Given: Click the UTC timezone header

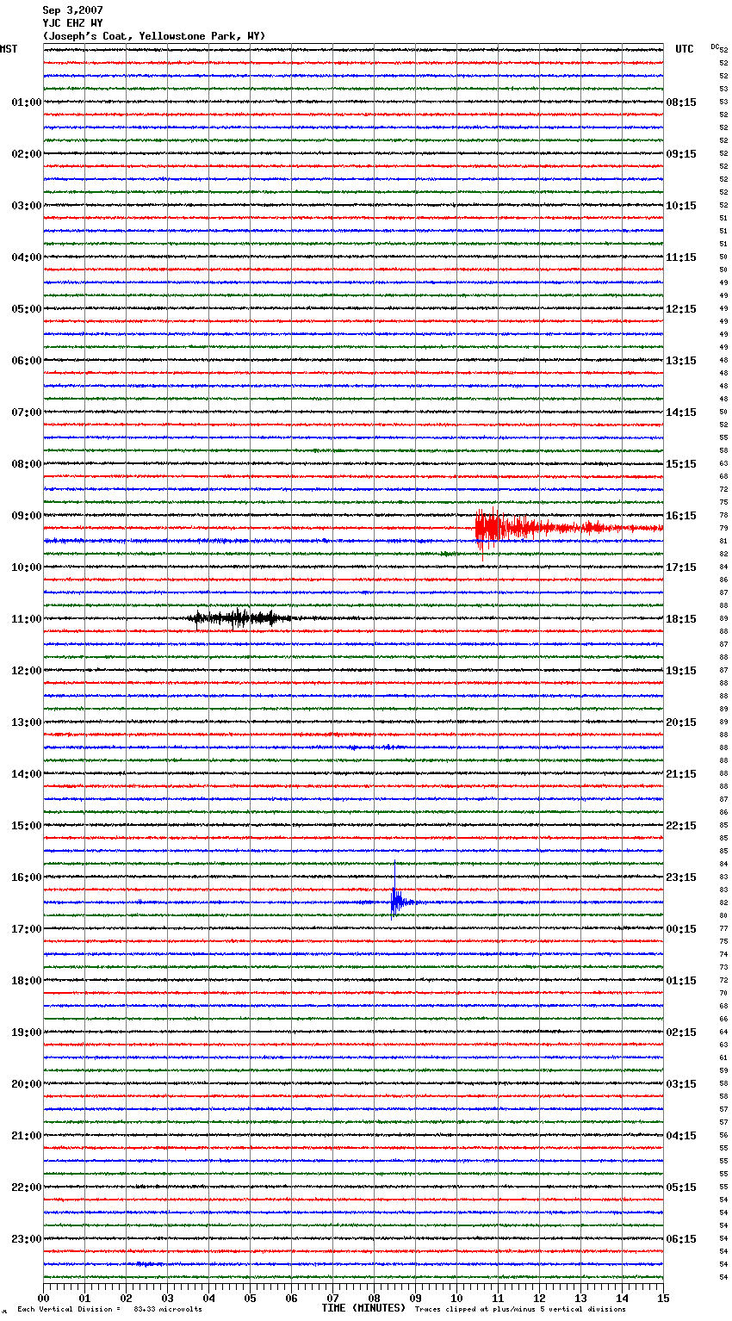Looking at the screenshot, I should point(685,49).
